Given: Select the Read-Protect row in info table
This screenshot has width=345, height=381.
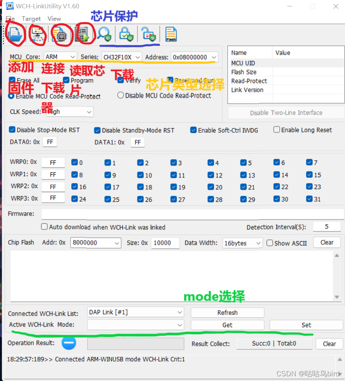Looking at the screenshot, I should click(286, 81).
